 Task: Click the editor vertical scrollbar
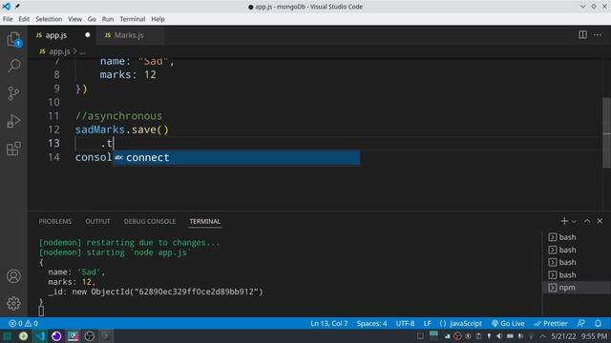[x=607, y=132]
